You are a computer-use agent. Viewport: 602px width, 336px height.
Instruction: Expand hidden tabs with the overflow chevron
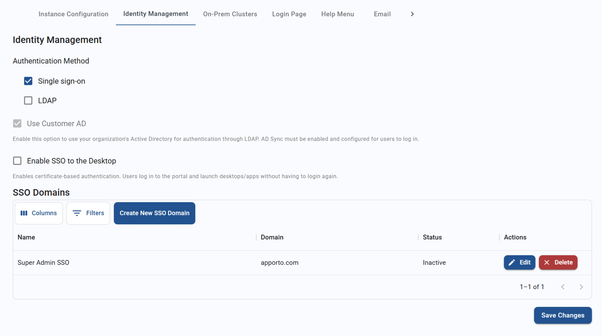pos(413,14)
